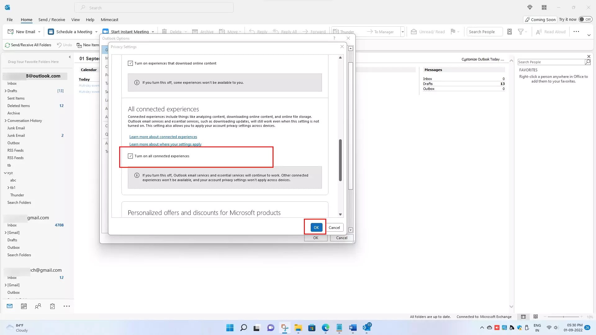Open the Calendar view icon

point(24,306)
